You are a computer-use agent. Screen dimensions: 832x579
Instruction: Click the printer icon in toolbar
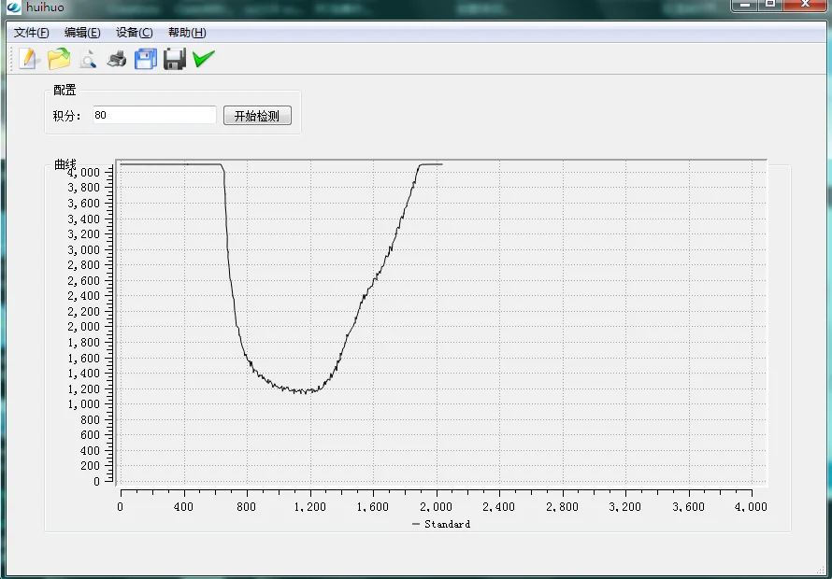117,58
